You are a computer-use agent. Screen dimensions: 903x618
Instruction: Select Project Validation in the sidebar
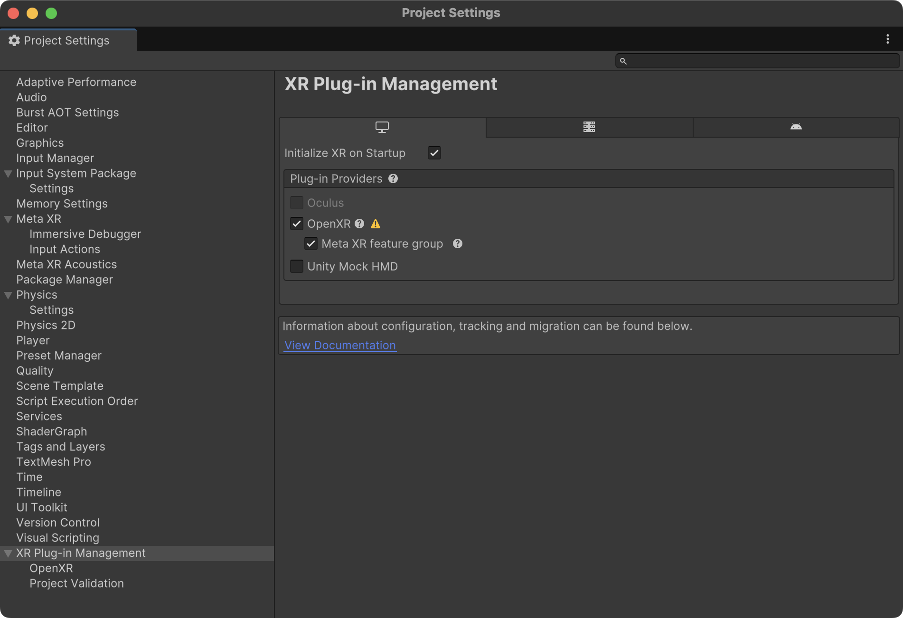click(x=76, y=583)
